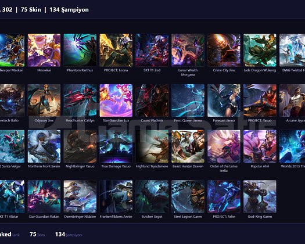Screen dimensions: 305x244
Task: Click the "Star Guardian Lux" caption
Action: [116, 120]
